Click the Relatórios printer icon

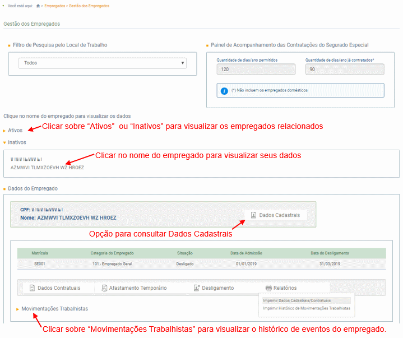click(268, 288)
